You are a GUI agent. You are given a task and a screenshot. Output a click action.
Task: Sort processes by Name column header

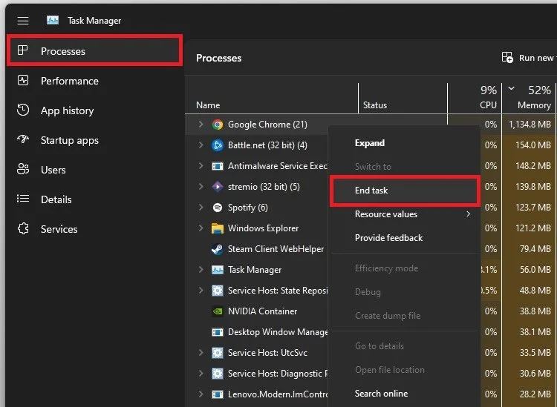[x=208, y=105]
